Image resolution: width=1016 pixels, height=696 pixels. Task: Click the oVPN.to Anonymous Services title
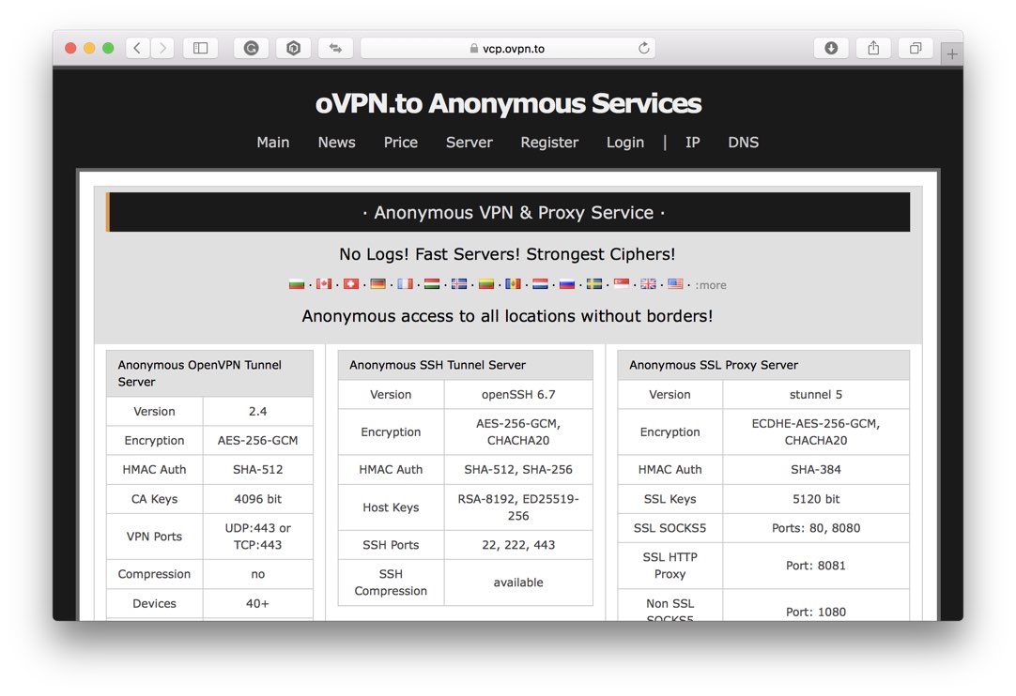pyautogui.click(x=508, y=103)
